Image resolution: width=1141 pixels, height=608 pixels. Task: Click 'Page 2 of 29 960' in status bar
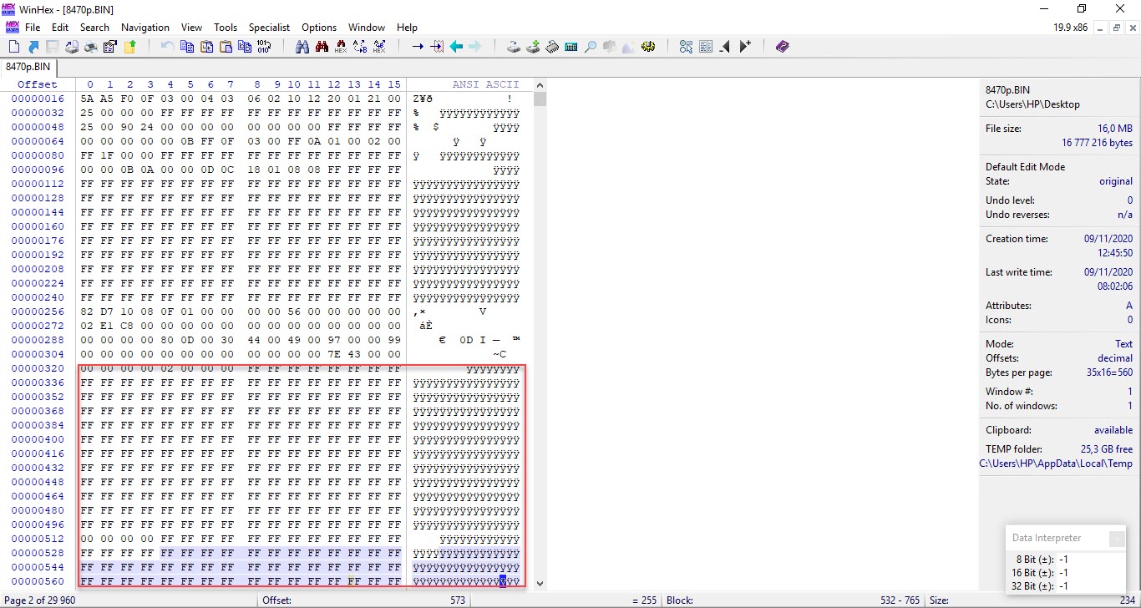(40, 600)
